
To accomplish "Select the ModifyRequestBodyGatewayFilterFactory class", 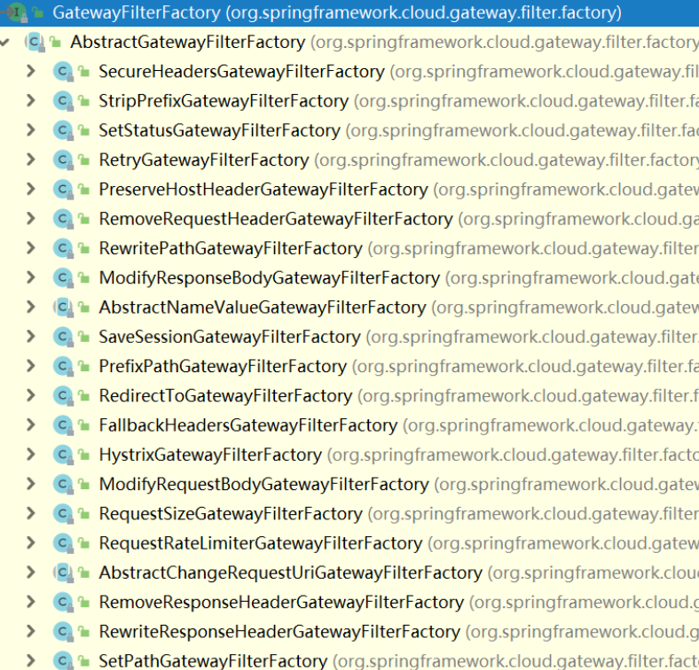I will (x=263, y=485).
